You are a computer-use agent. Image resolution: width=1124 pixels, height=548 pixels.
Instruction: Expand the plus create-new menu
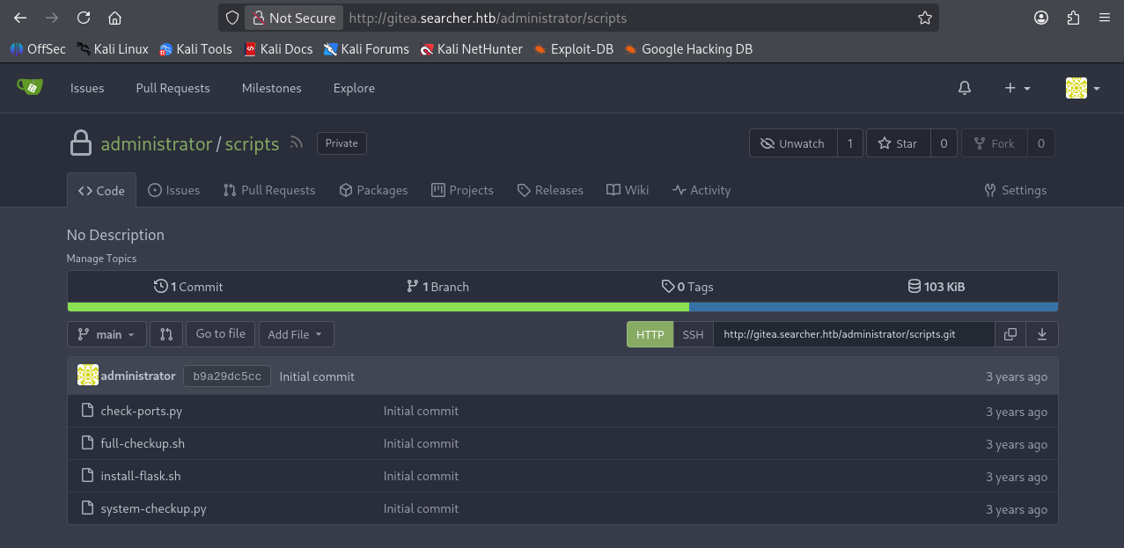pos(1017,88)
